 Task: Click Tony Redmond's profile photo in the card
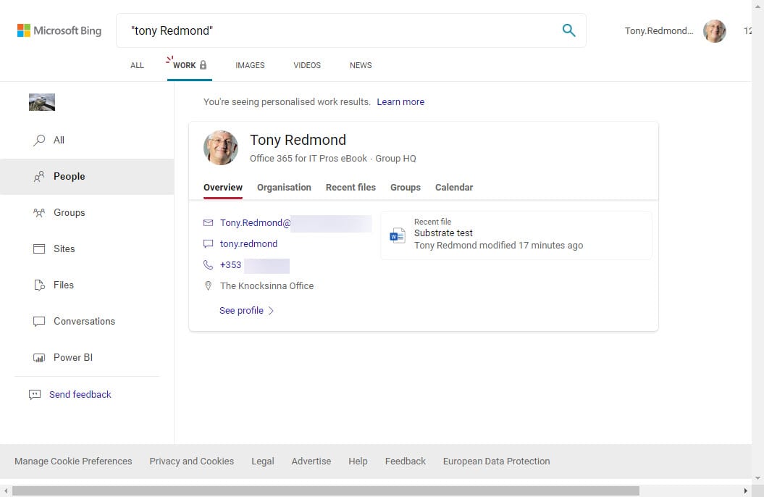click(221, 148)
